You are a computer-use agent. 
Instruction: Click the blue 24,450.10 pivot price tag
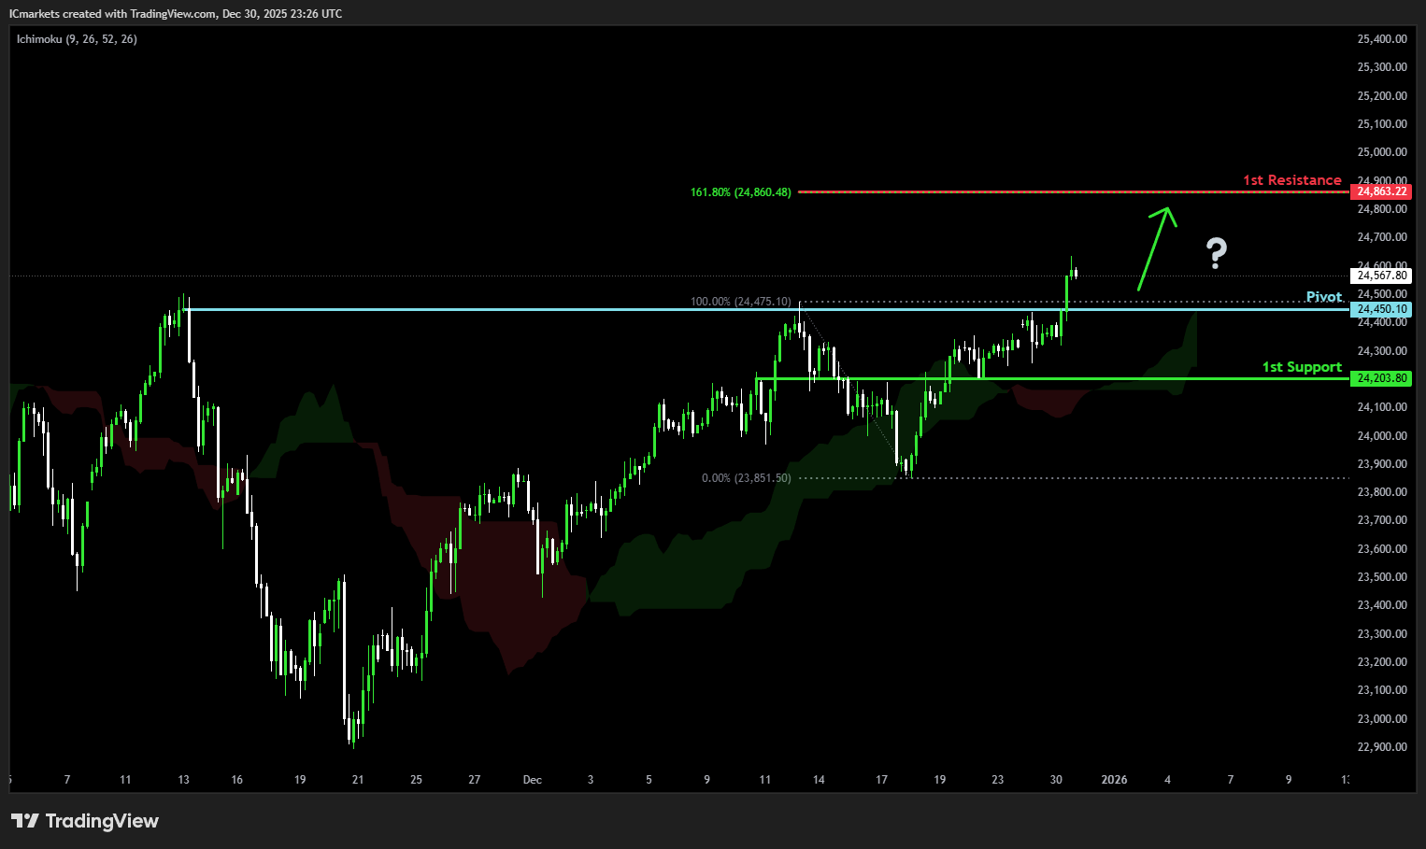1381,309
